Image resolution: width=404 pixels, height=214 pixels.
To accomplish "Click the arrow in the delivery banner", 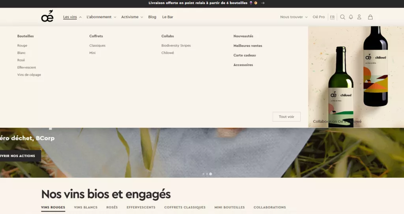I will (x=263, y=3).
